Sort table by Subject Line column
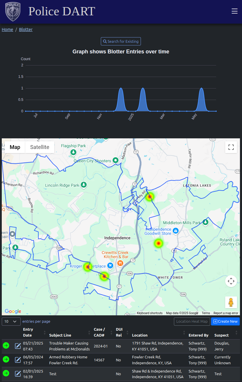The height and width of the screenshot is (382, 242). coord(60,335)
